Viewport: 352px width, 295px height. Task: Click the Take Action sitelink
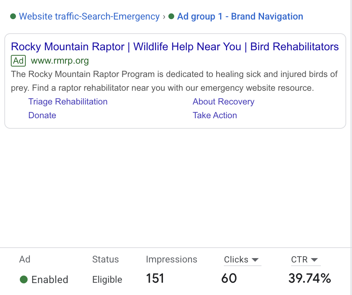pos(215,115)
